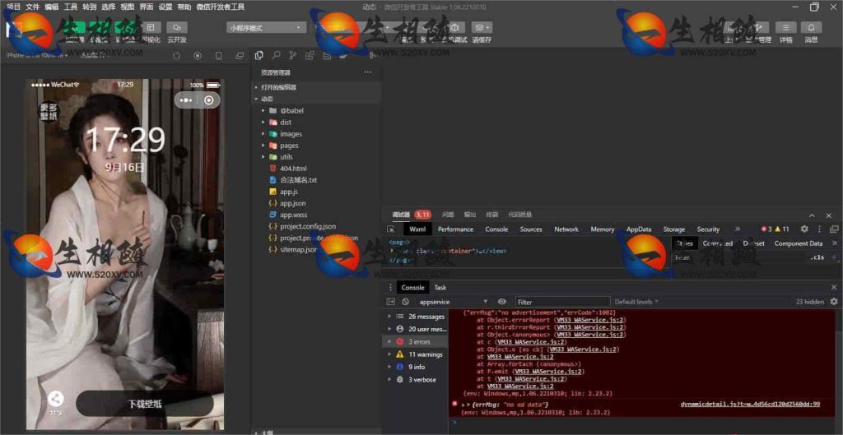Switch to the Network tab

click(x=566, y=229)
